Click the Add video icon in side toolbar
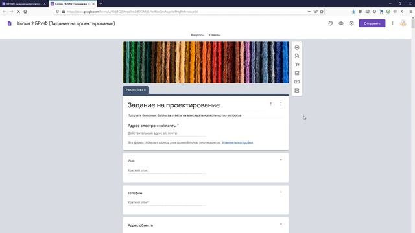The image size is (415, 233). click(x=297, y=82)
